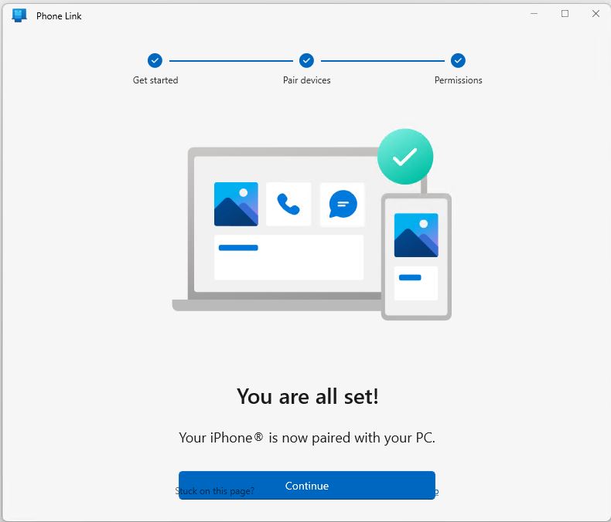Click the Phone Link app icon in title bar
The height and width of the screenshot is (522, 611).
point(19,15)
